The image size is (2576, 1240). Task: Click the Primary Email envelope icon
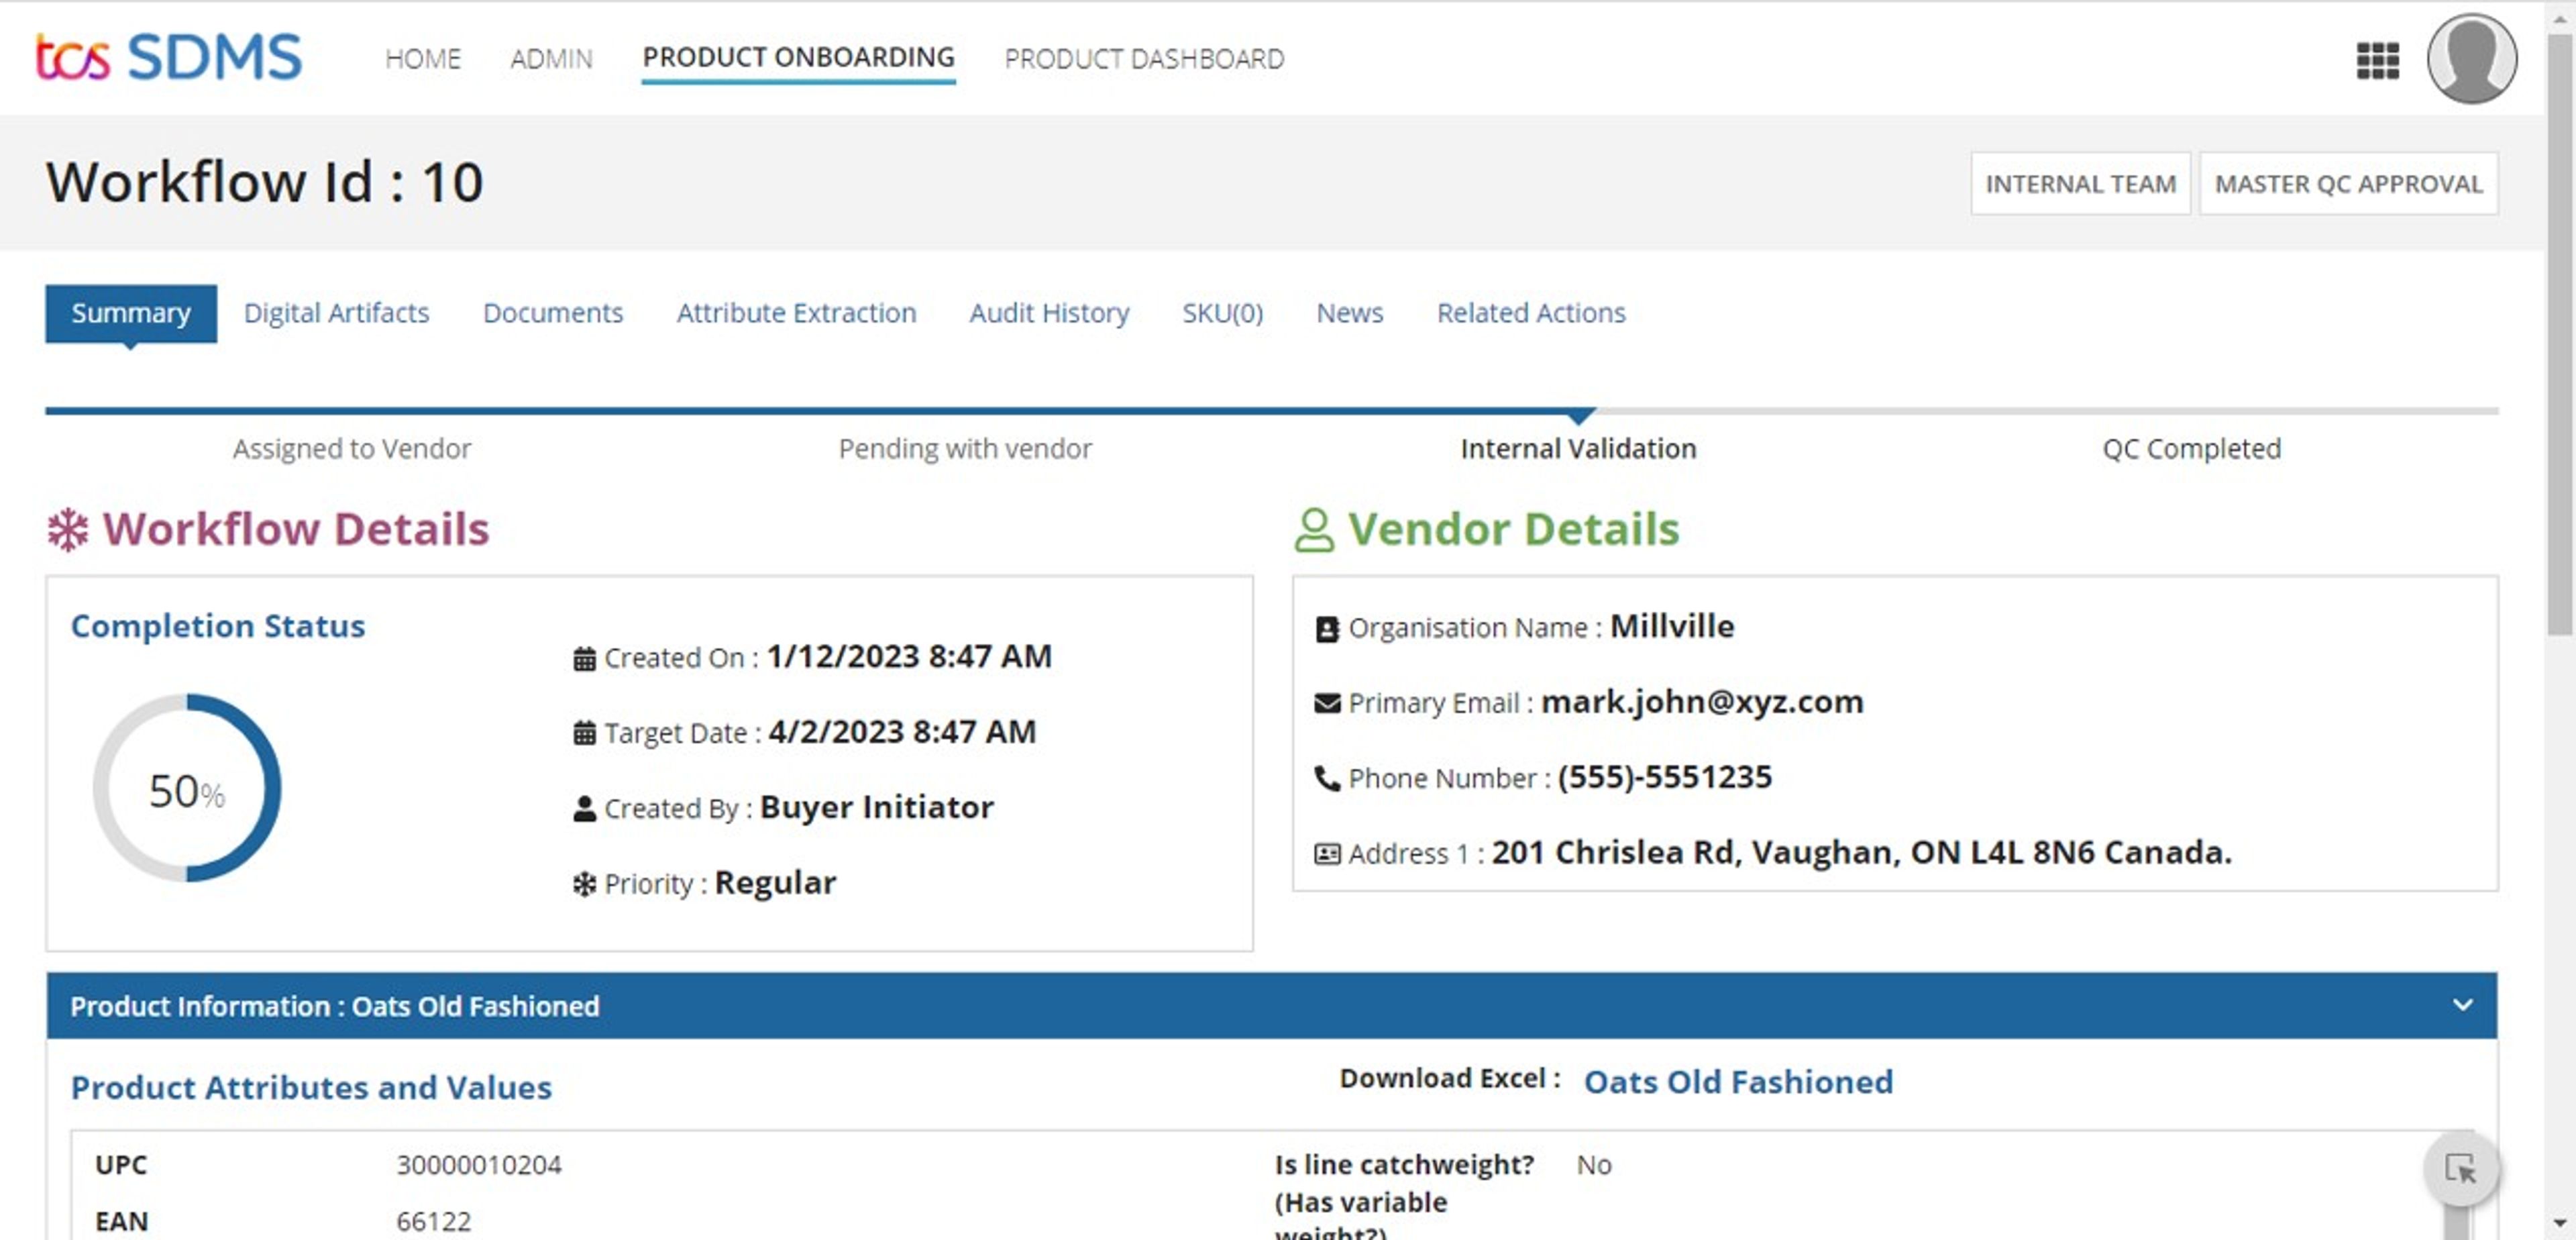[1327, 704]
